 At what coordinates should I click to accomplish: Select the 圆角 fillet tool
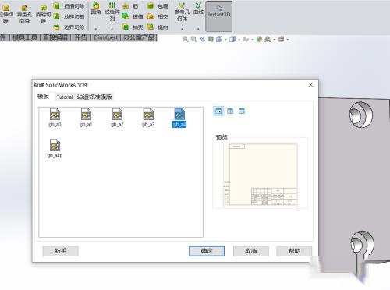tap(96, 9)
